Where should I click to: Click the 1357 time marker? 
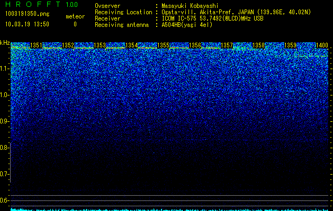227,45
